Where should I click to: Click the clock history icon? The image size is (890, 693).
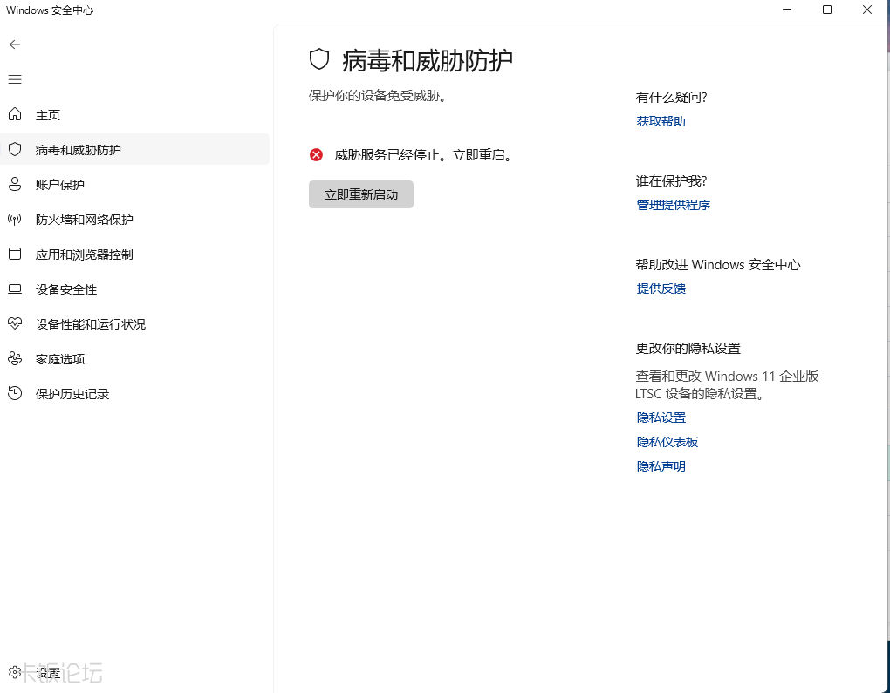pyautogui.click(x=15, y=393)
